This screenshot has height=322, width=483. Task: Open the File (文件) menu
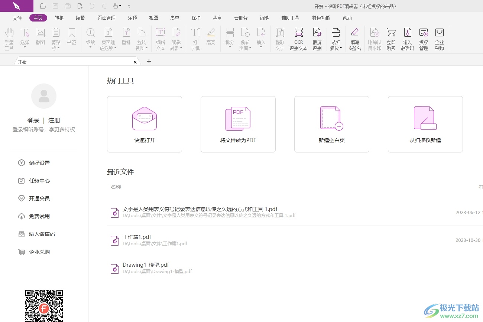pos(17,18)
